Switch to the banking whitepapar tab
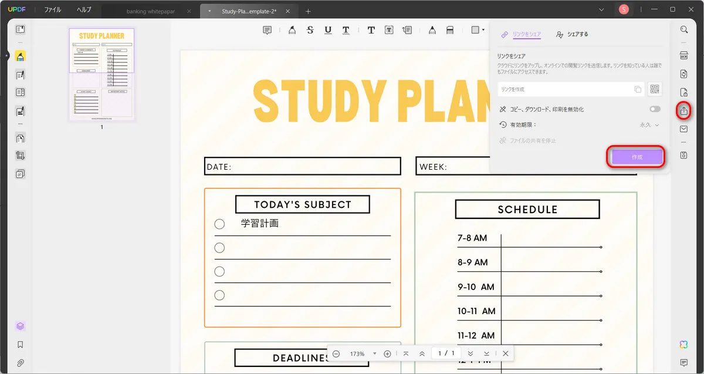Screen dimensions: 704x374 coord(150,11)
